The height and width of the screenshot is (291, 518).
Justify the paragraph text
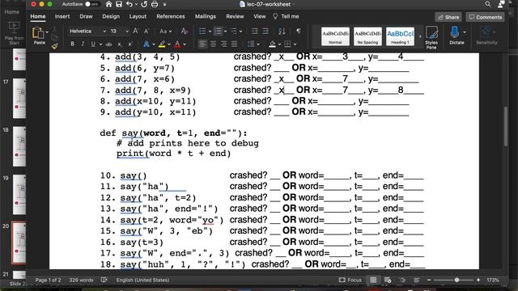click(x=234, y=44)
